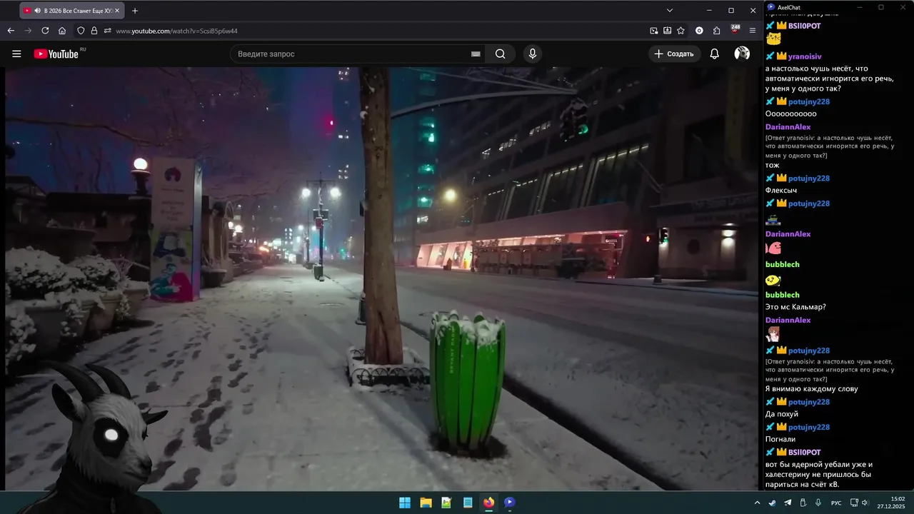Click username BSII0POT at top of chat
The width and height of the screenshot is (914, 514).
(805, 26)
